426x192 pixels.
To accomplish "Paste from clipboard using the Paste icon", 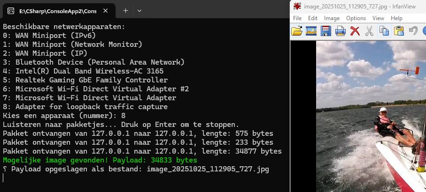I will click(399, 31).
